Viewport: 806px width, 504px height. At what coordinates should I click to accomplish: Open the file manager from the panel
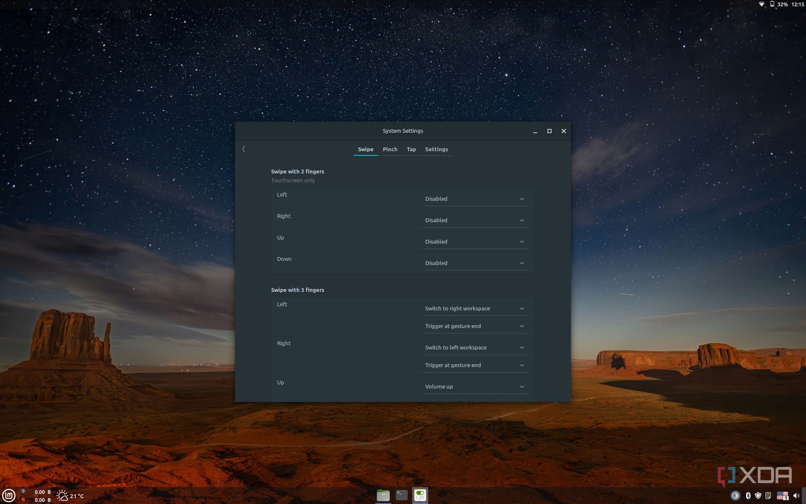pyautogui.click(x=383, y=496)
